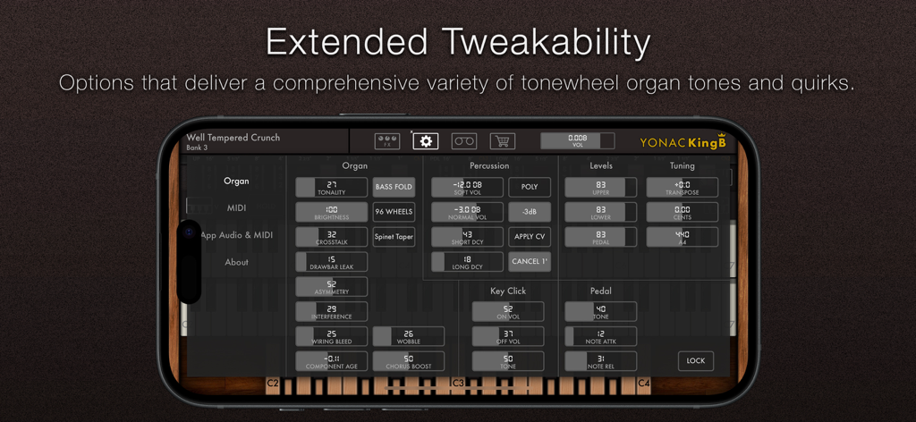The height and width of the screenshot is (422, 916).
Task: Click the C2 keyboard range marker
Action: [272, 384]
